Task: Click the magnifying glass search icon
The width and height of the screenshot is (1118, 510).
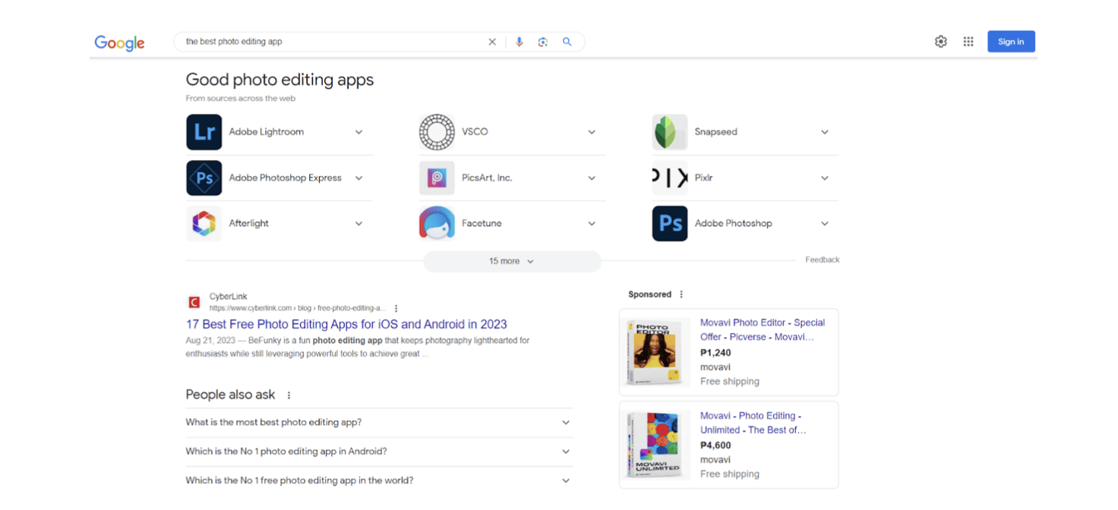Action: point(567,42)
